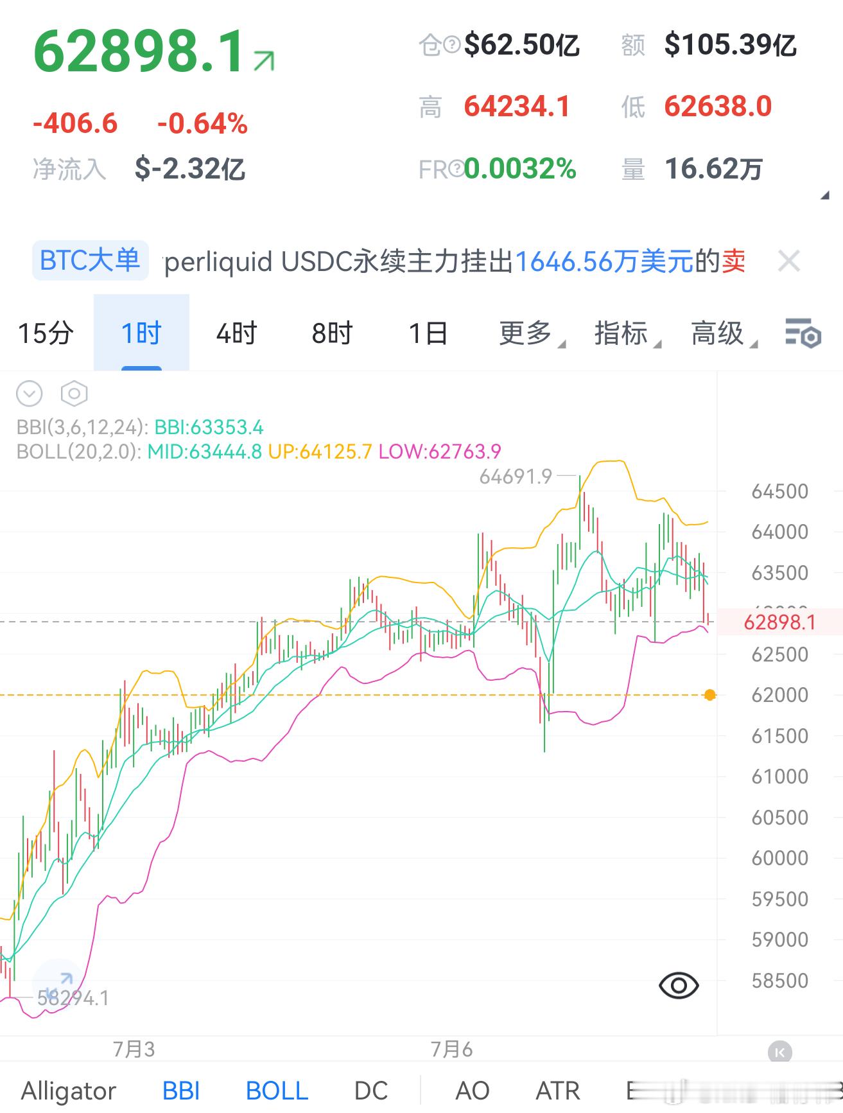Click the 62898.1 price axis label

(779, 622)
